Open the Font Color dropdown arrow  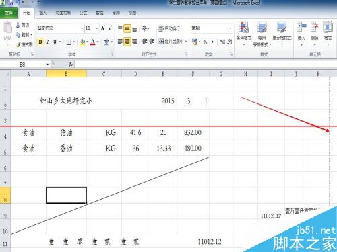[x=98, y=42]
